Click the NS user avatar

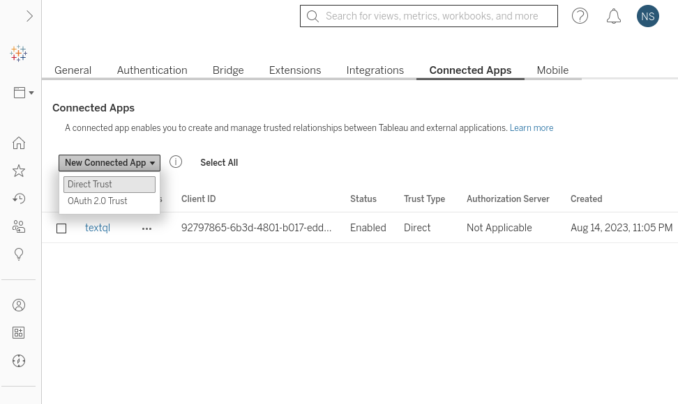(647, 15)
